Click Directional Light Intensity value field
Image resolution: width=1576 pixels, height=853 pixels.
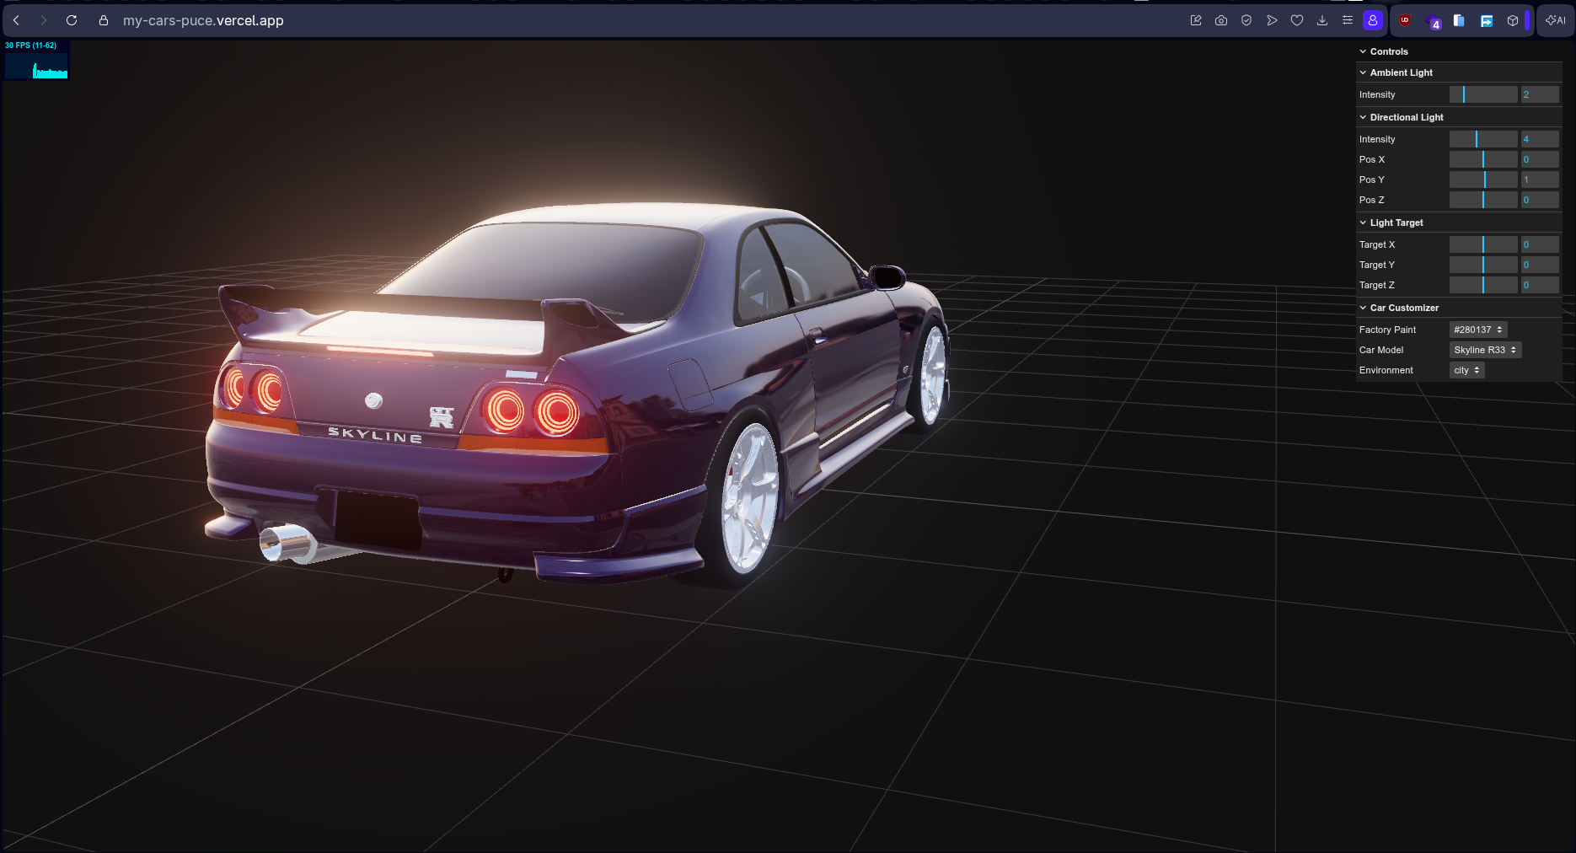(1540, 139)
